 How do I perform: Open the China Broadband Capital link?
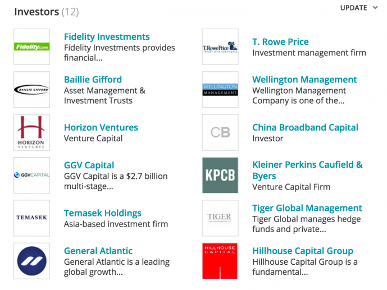pos(306,127)
